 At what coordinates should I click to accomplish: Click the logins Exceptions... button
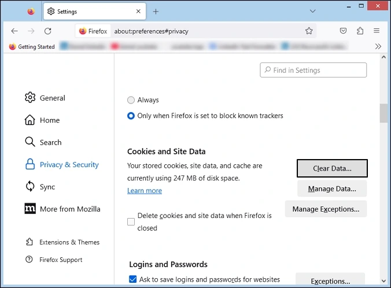pos(330,280)
